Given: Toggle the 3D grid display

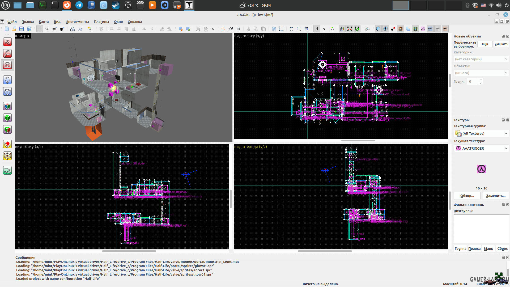Looking at the screenshot, I should [x=47, y=29].
